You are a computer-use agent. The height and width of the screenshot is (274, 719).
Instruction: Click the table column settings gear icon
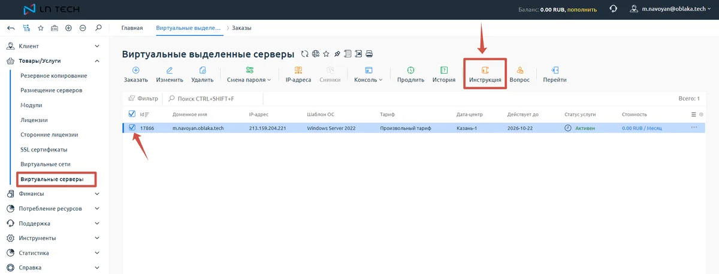[701, 114]
